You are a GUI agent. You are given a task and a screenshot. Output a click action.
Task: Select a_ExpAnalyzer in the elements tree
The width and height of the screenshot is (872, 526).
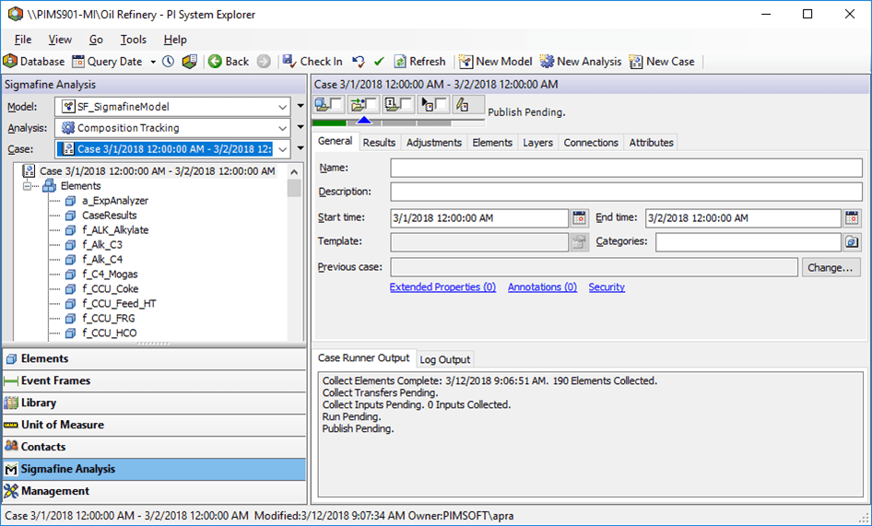115,201
